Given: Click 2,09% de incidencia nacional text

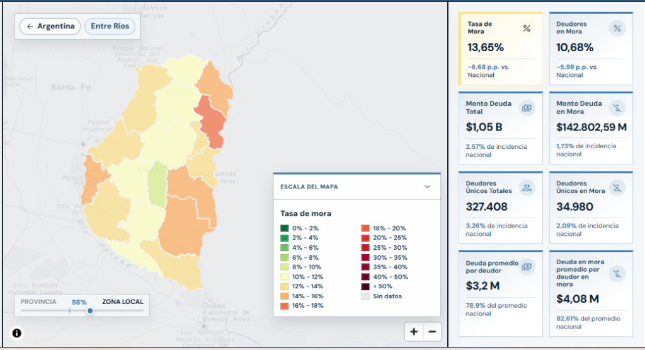Looking at the screenshot, I should tap(588, 230).
